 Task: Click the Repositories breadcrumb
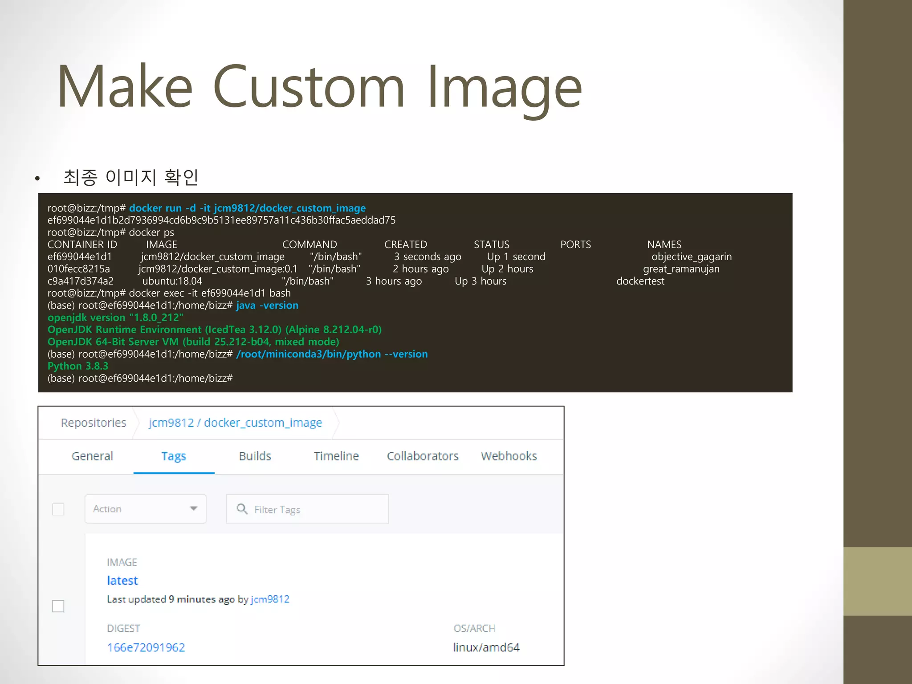pyautogui.click(x=94, y=423)
